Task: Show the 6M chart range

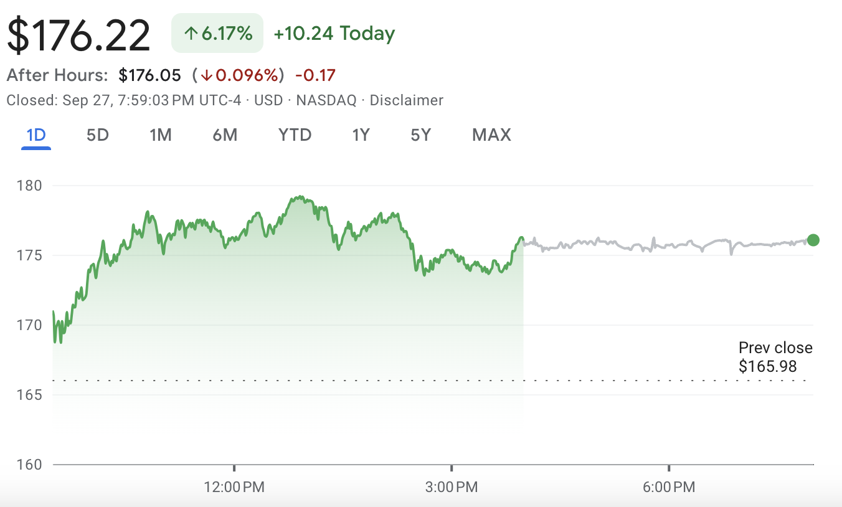Action: tap(225, 135)
